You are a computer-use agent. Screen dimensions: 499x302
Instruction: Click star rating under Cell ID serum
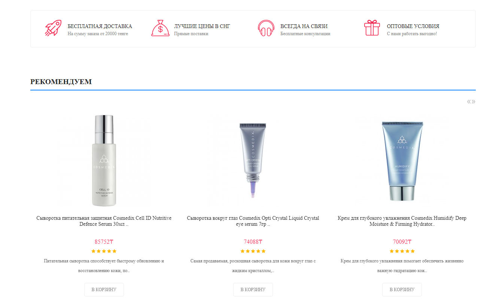tap(104, 251)
